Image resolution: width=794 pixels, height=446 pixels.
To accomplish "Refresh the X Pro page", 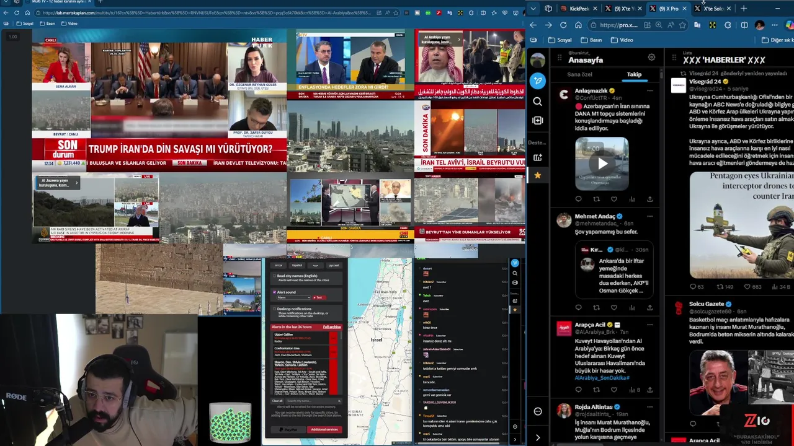I will pos(563,25).
